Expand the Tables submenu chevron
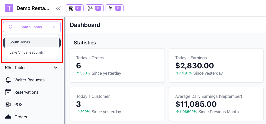This screenshot has width=266, height=124. [x=56, y=68]
